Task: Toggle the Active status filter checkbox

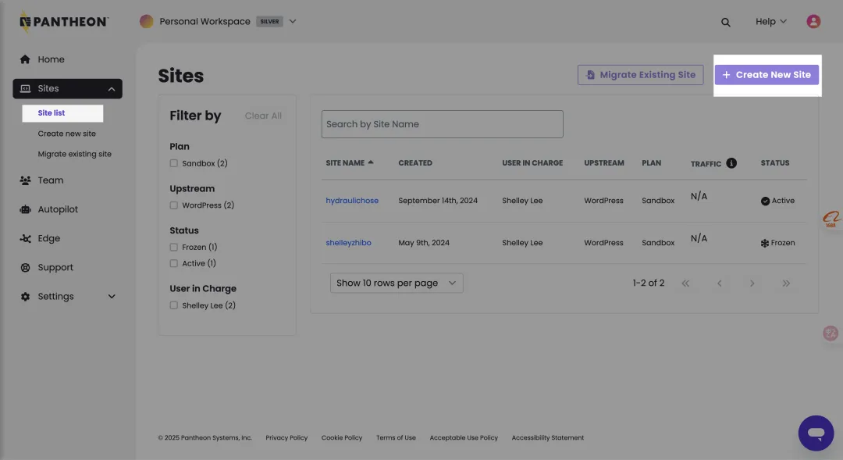Action: click(x=174, y=264)
